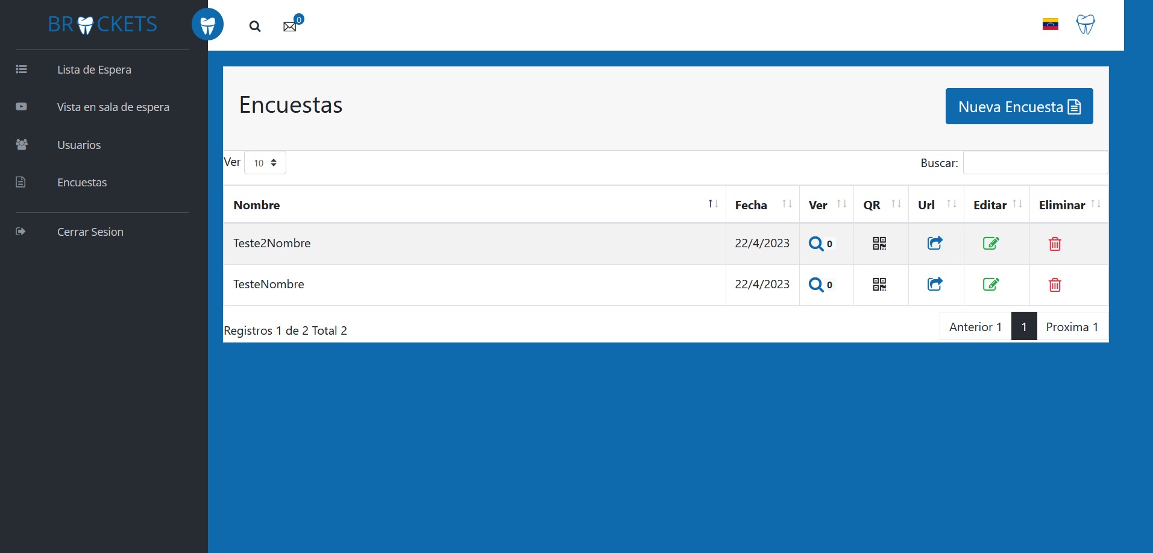Click Cerrar Sesion to log out
Viewport: 1153px width, 553px height.
90,232
